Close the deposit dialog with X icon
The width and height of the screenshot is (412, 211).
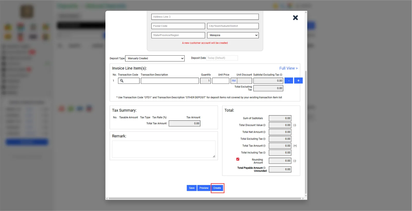point(295,18)
